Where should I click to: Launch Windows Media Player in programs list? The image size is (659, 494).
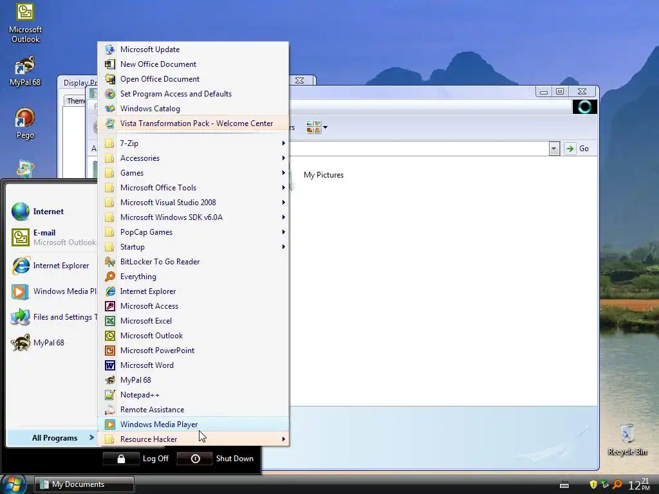[x=193, y=425]
